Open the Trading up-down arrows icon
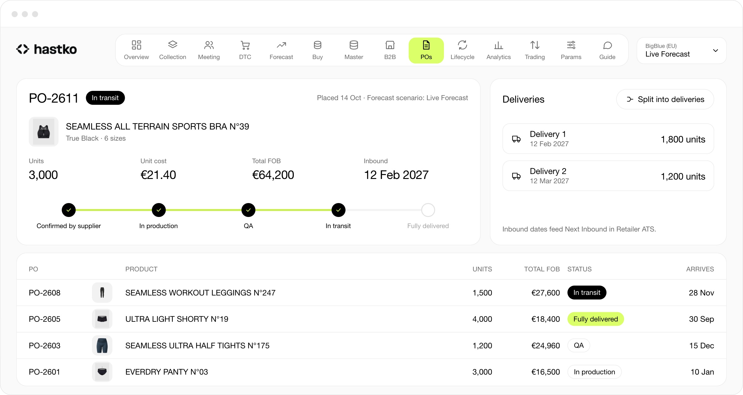This screenshot has width=743, height=395. click(x=535, y=45)
